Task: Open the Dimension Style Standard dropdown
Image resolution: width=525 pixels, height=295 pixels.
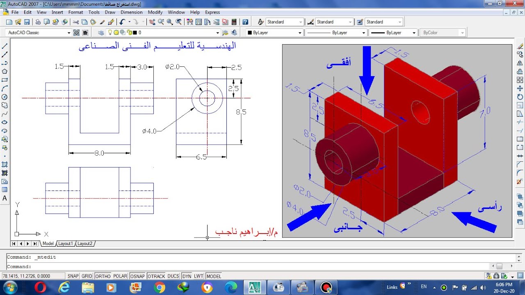Action: [334, 22]
